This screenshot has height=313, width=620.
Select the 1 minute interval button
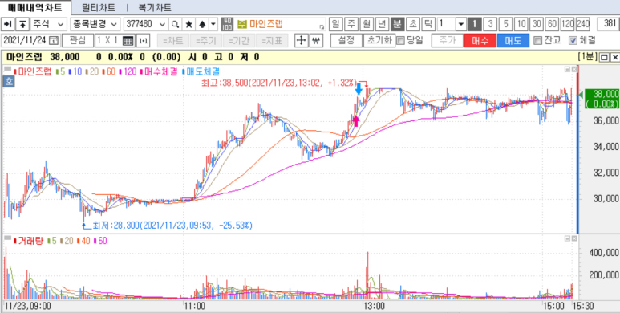[474, 24]
